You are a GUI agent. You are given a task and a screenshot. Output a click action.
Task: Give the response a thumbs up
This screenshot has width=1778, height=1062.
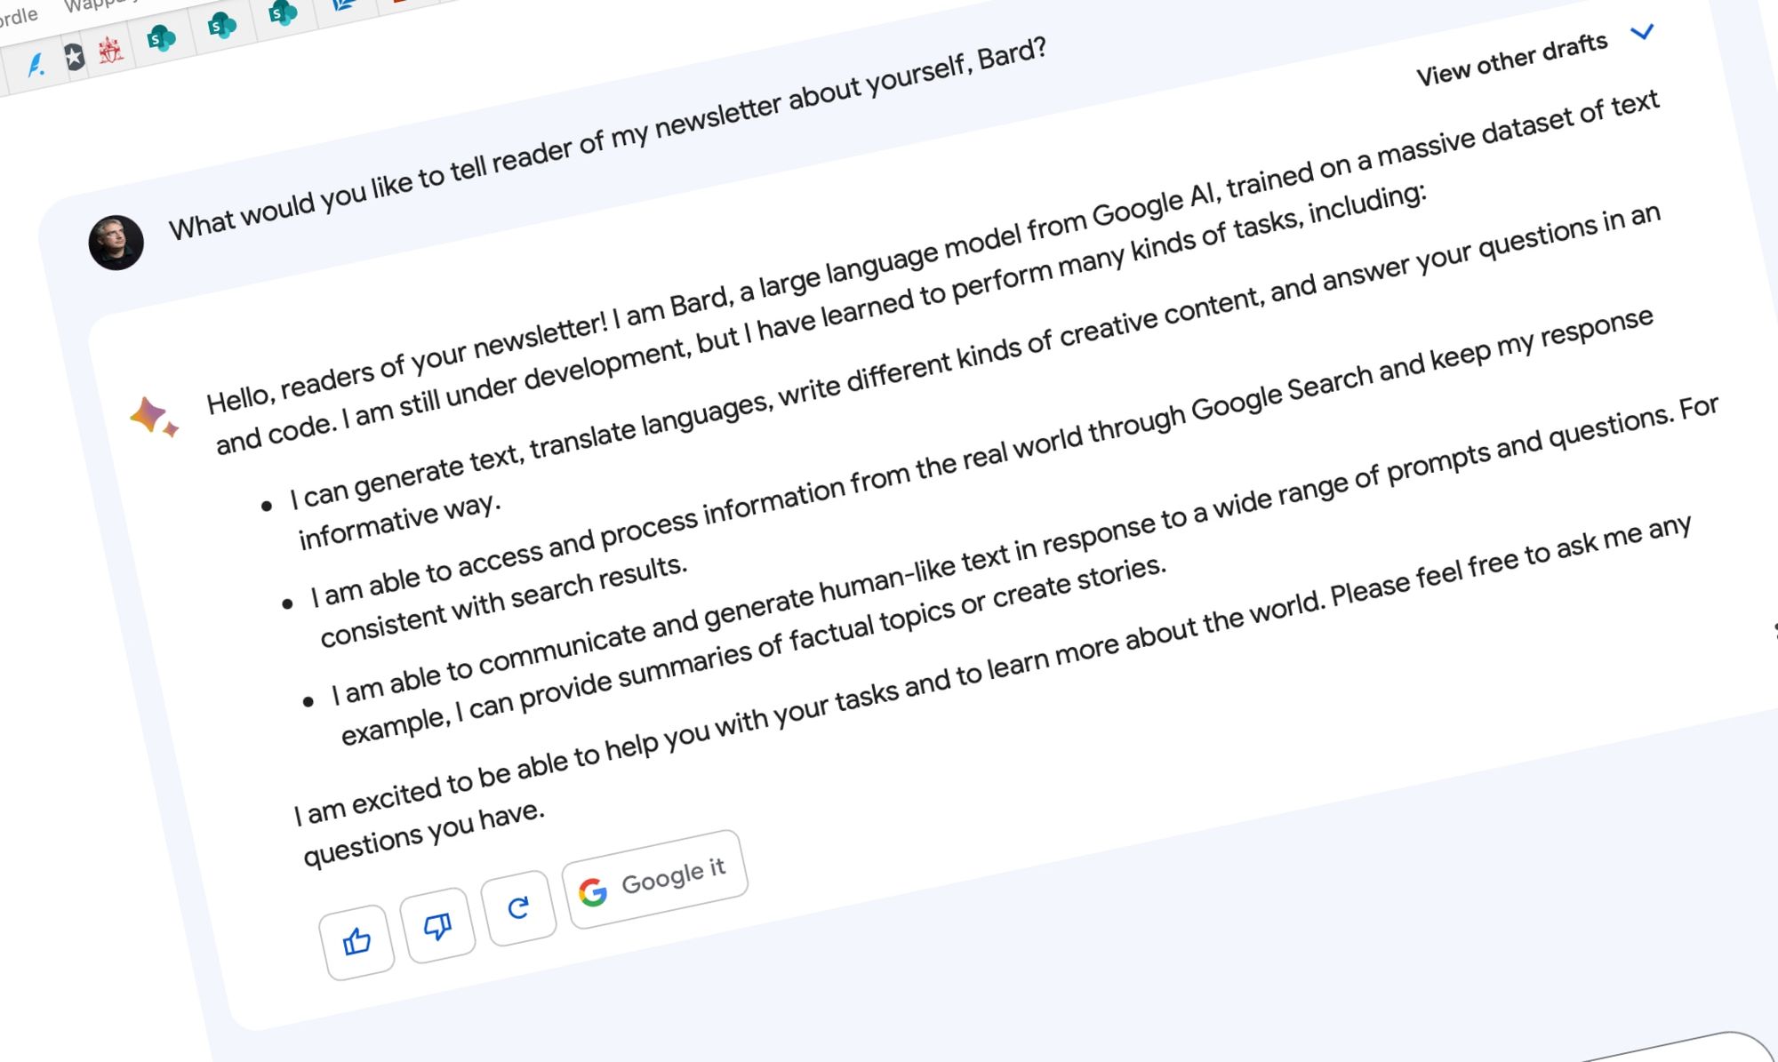(x=358, y=936)
